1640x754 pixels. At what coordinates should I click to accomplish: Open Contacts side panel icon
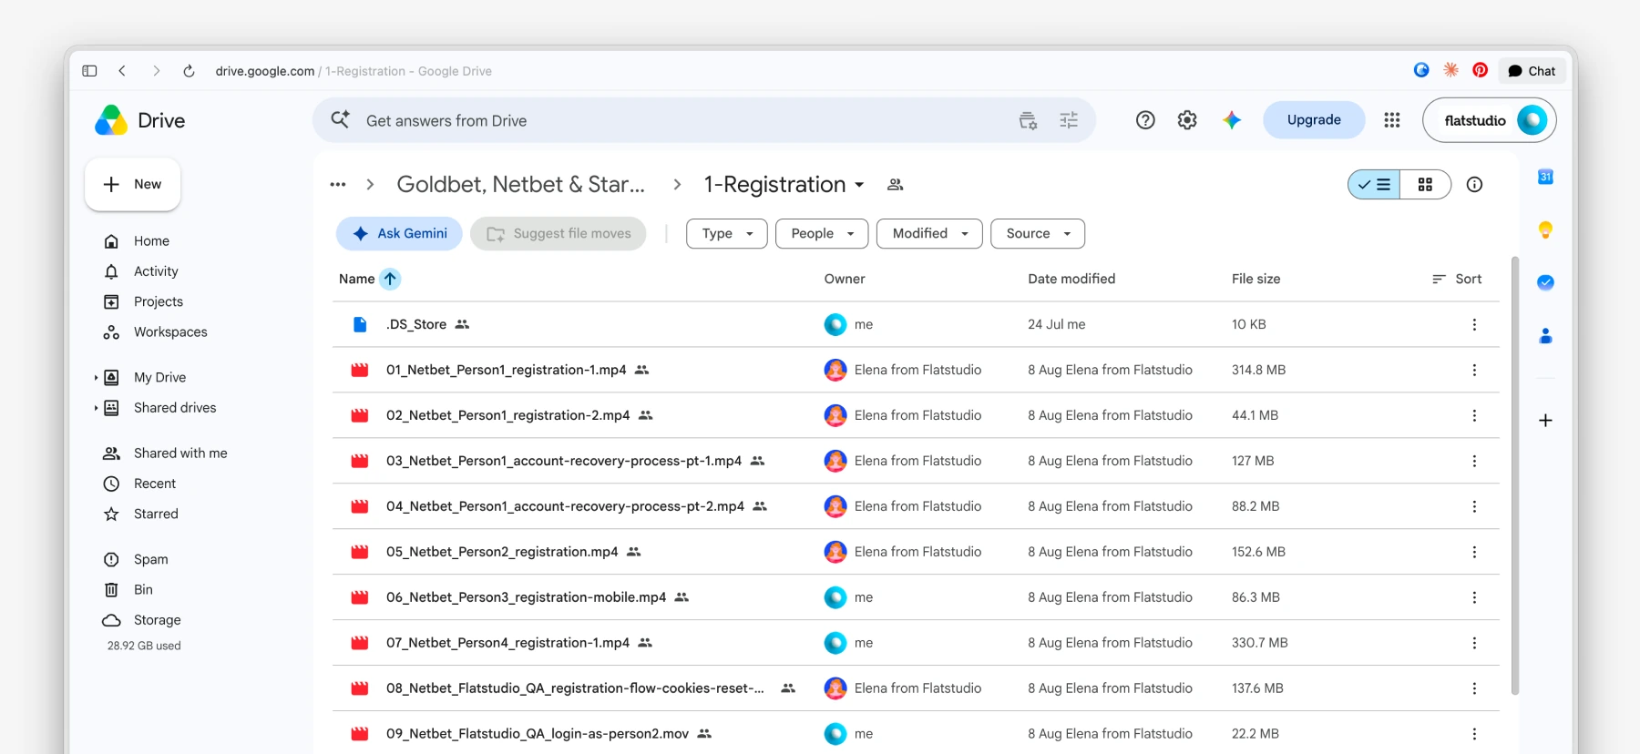[x=1545, y=336]
